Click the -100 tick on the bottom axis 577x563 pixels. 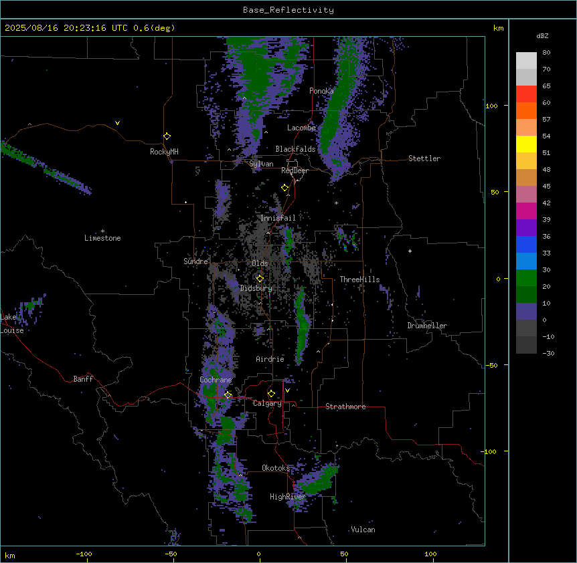84,554
